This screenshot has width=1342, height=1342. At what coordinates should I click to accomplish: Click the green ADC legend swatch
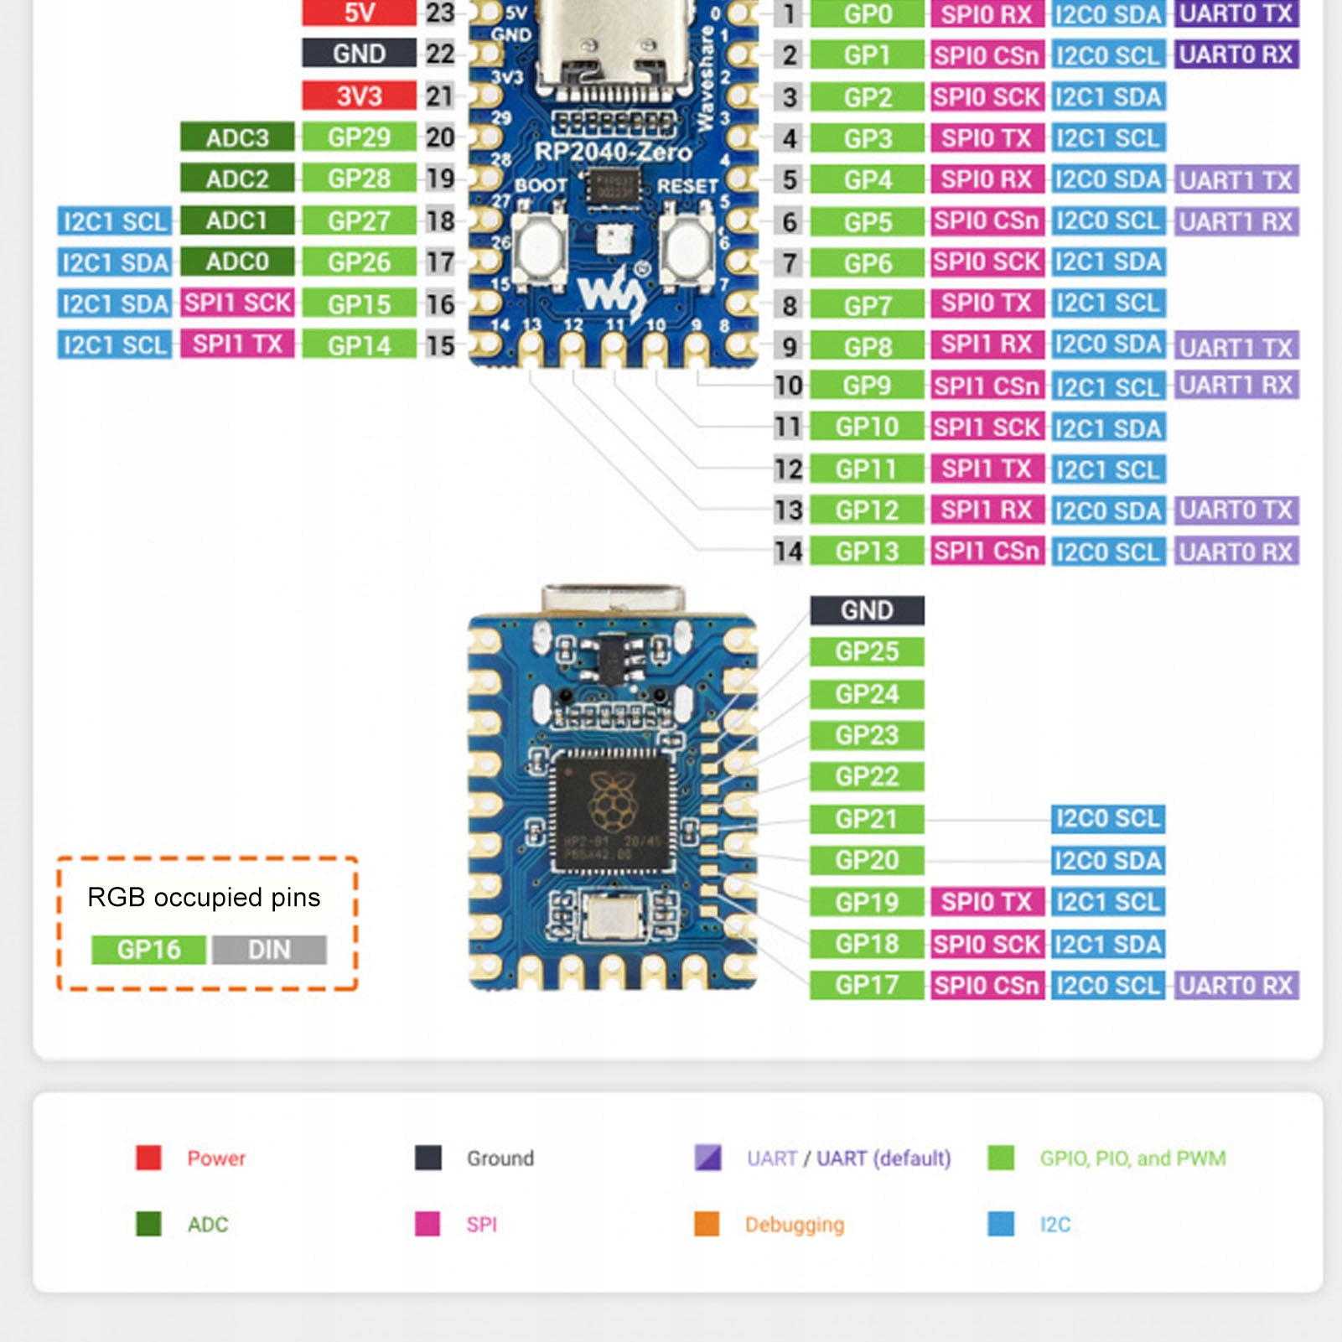point(148,1224)
